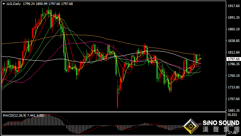Select the current price tag 1797.68
Image resolution: width=241 pixels, height=136 pixels.
coord(234,59)
